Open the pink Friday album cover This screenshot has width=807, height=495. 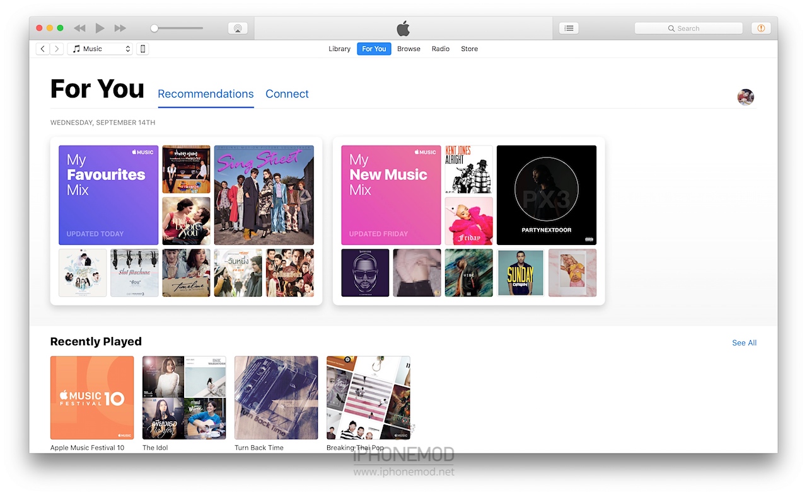tap(469, 221)
